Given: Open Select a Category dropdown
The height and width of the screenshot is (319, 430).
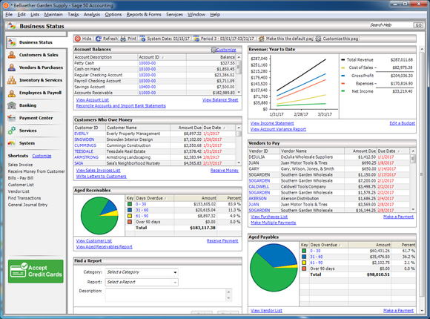Looking at the screenshot, I should pos(142,272).
